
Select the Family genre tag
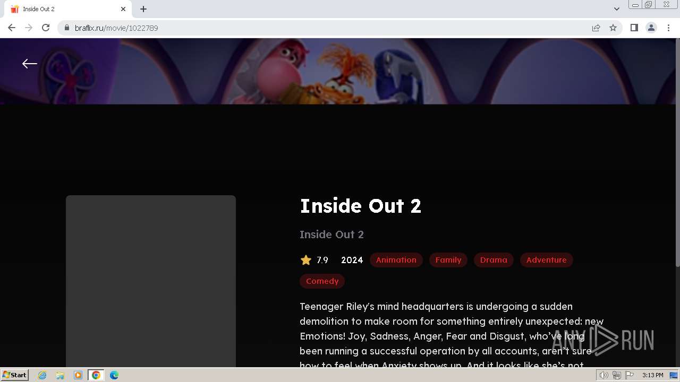pyautogui.click(x=448, y=260)
